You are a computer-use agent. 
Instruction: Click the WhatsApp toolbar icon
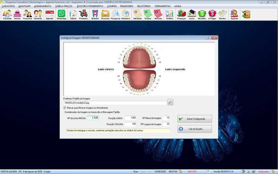click(62, 14)
